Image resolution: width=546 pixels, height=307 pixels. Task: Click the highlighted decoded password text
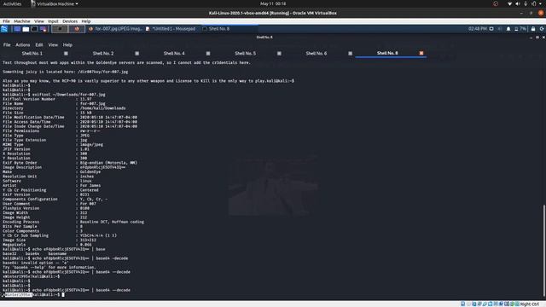[x=19, y=295]
